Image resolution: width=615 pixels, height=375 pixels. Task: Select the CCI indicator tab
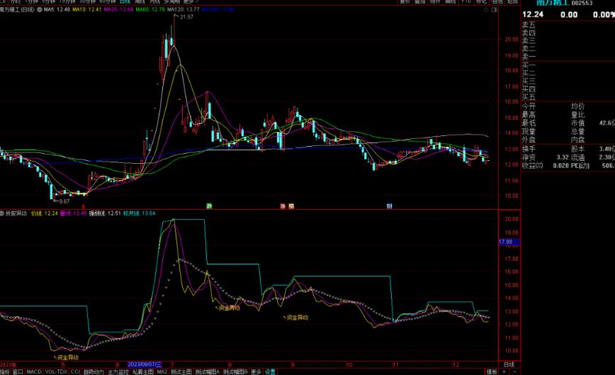[75, 372]
